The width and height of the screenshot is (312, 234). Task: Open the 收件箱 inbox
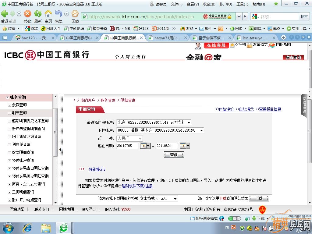(238, 44)
